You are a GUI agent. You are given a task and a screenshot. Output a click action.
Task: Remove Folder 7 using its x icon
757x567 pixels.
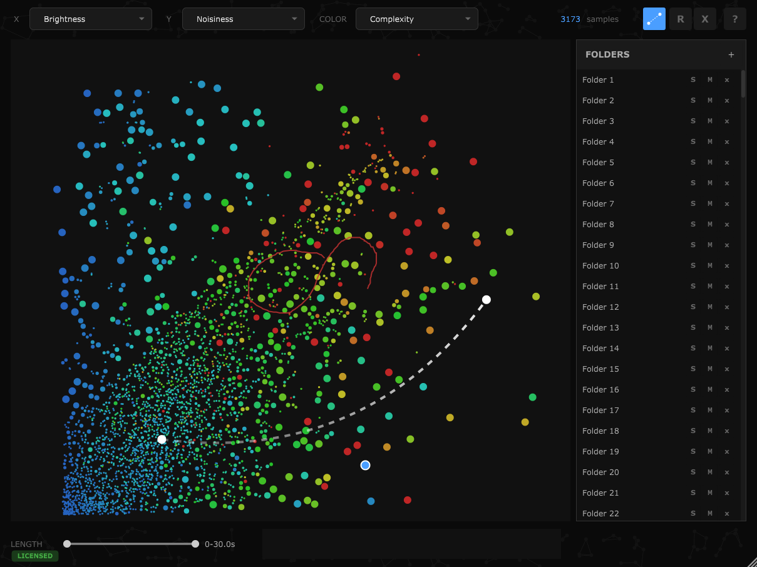point(727,204)
